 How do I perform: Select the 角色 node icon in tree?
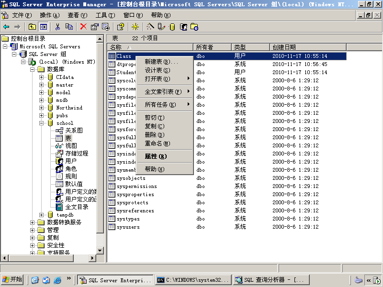(59, 169)
